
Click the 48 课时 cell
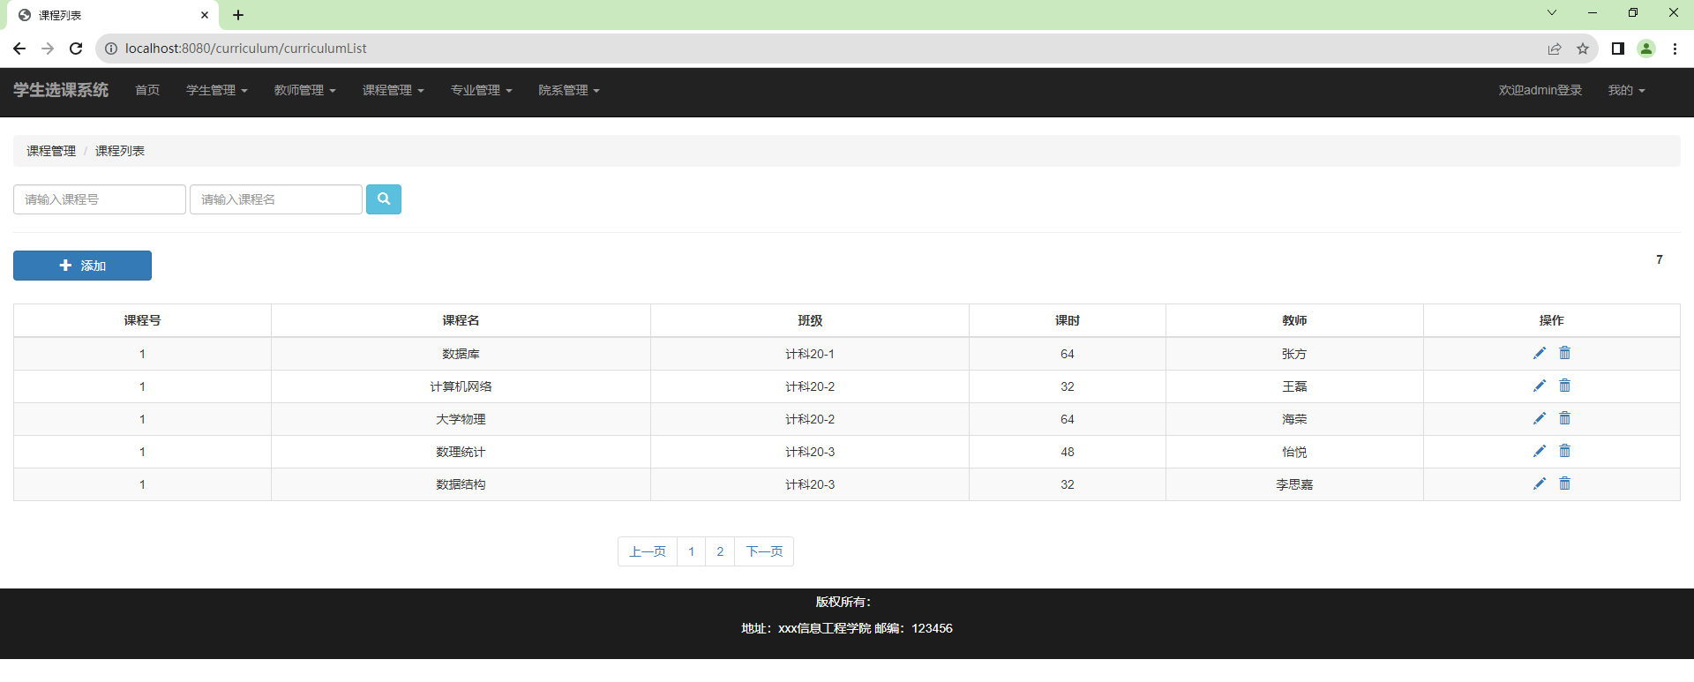point(1068,452)
